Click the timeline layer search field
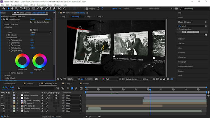Image resolution: width=210 pixels, height=118 pixels. click(36, 88)
